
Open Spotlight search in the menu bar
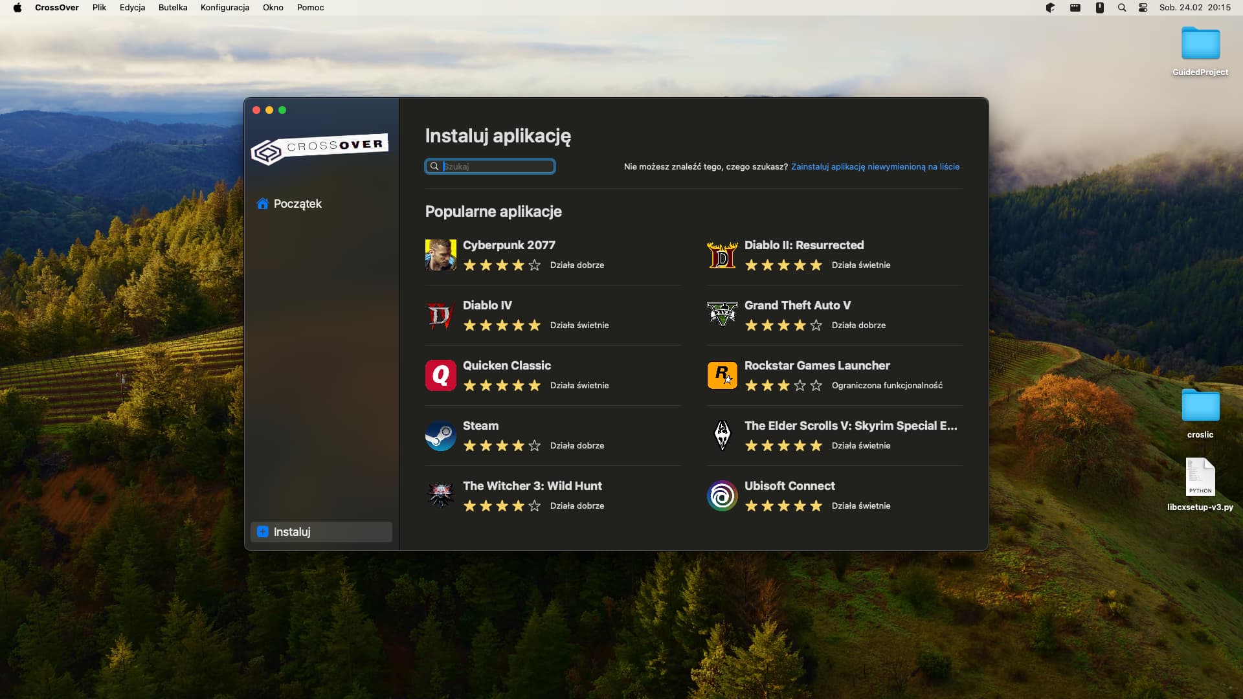click(x=1122, y=8)
